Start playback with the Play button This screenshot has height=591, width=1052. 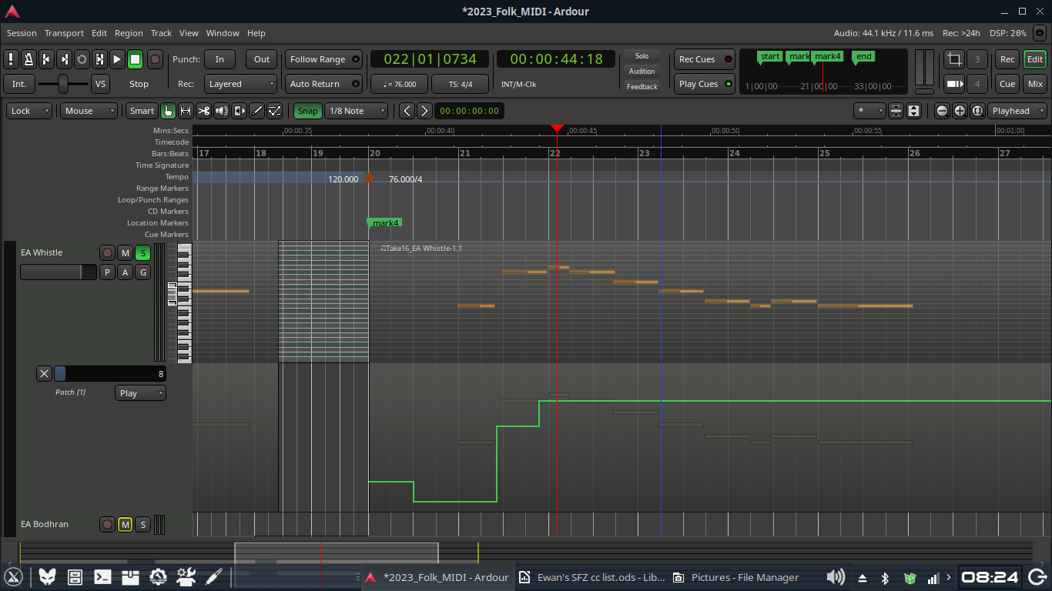(117, 59)
